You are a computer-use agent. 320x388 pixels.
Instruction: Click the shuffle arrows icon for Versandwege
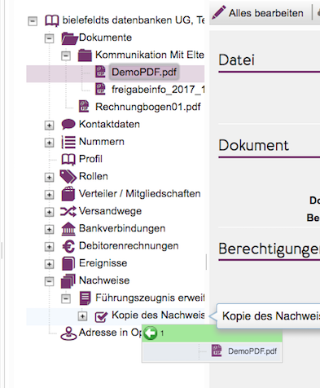[x=68, y=211]
